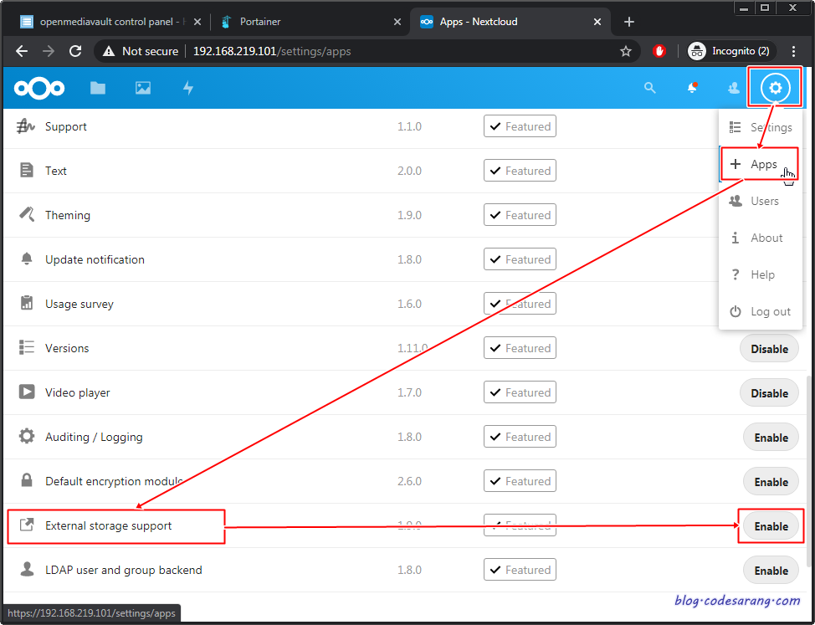The height and width of the screenshot is (625, 815).
Task: Disable the Video player app
Action: [769, 393]
